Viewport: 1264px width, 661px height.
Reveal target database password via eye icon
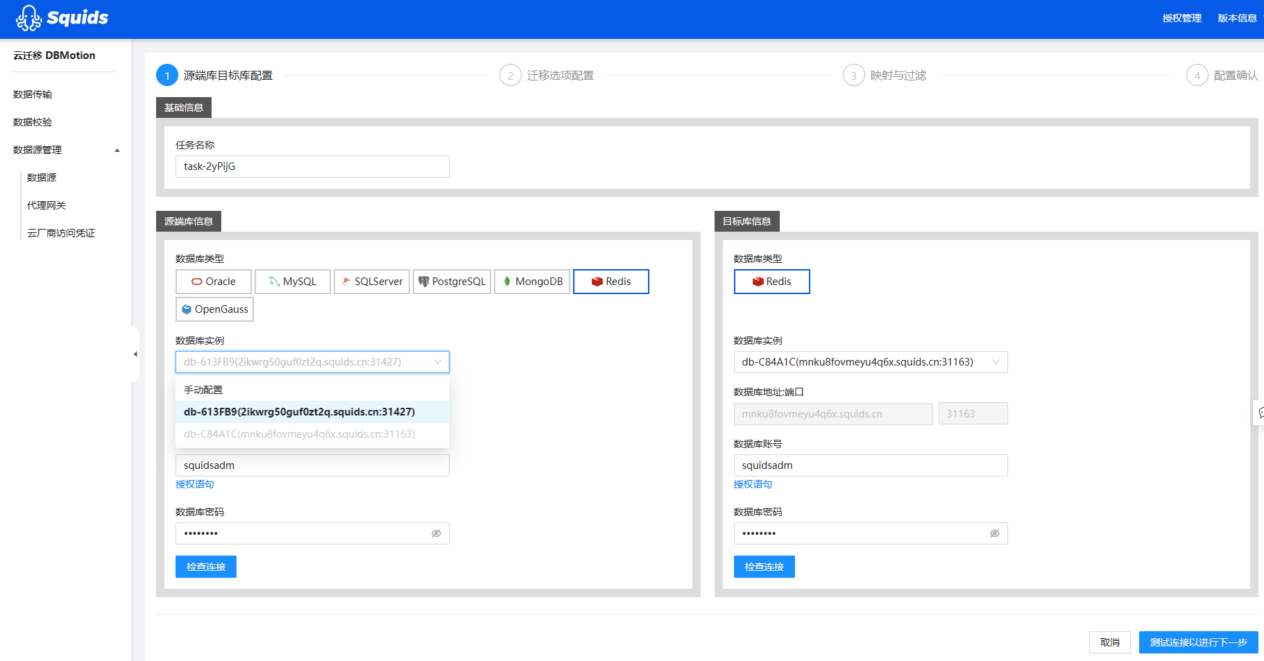(994, 533)
